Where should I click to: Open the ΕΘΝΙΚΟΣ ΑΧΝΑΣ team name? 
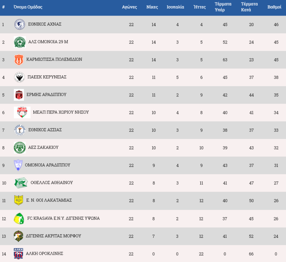(x=45, y=24)
